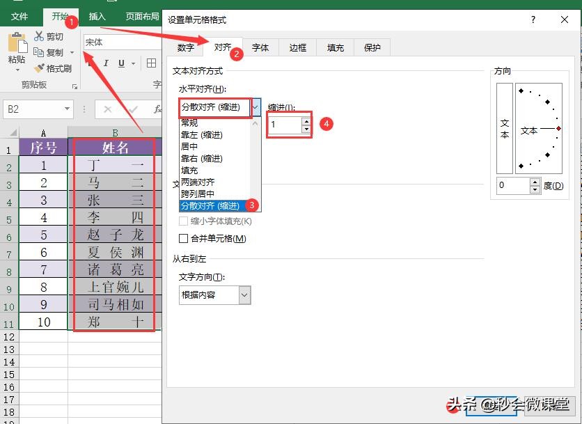The width and height of the screenshot is (582, 424).
Task: Switch to the 页面布局 ribbon tab
Action: click(142, 16)
